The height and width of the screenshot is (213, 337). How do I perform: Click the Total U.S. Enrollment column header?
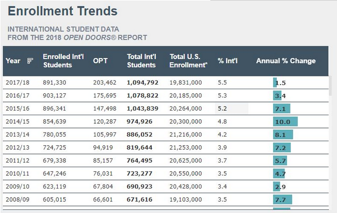188,61
